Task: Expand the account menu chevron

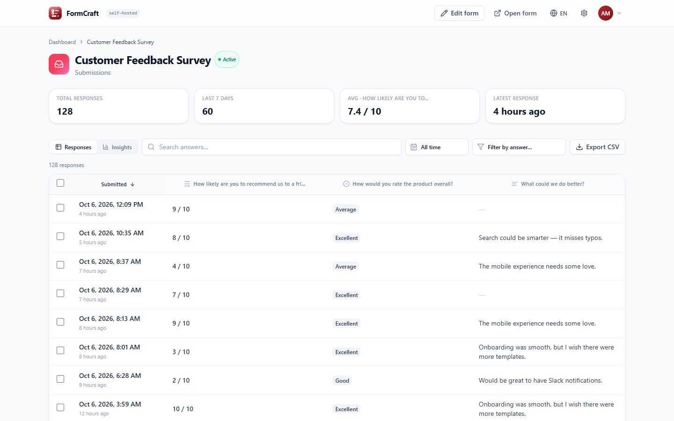Action: pos(619,13)
